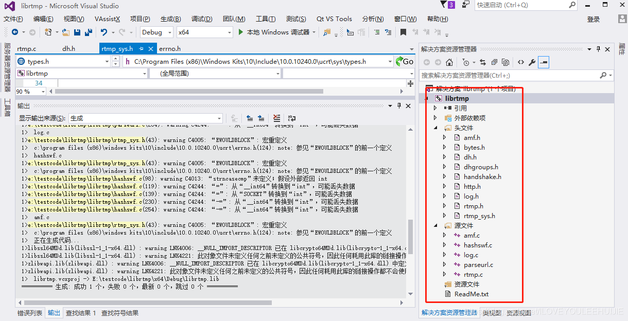The height and width of the screenshot is (321, 628).
Task: Expand the 引用 node under librtmp
Action: [x=435, y=108]
